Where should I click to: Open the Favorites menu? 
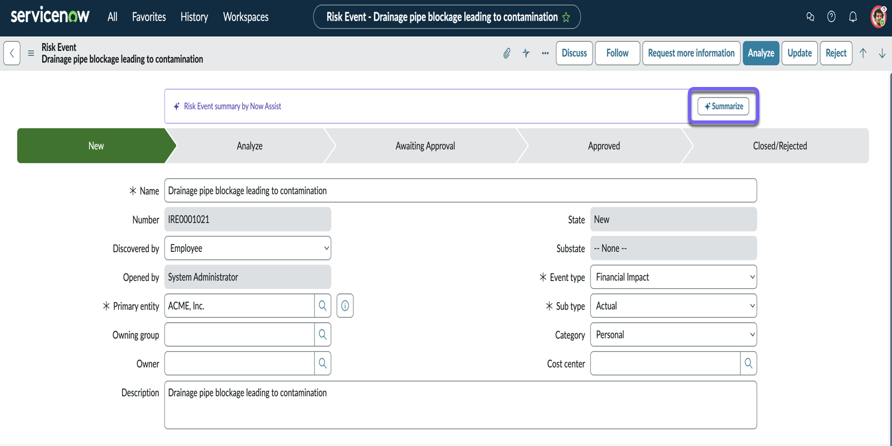(149, 17)
